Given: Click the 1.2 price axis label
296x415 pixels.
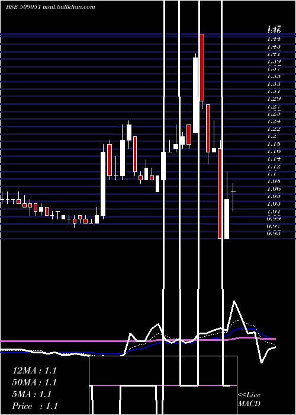Looking at the screenshot, I should click(x=272, y=136).
